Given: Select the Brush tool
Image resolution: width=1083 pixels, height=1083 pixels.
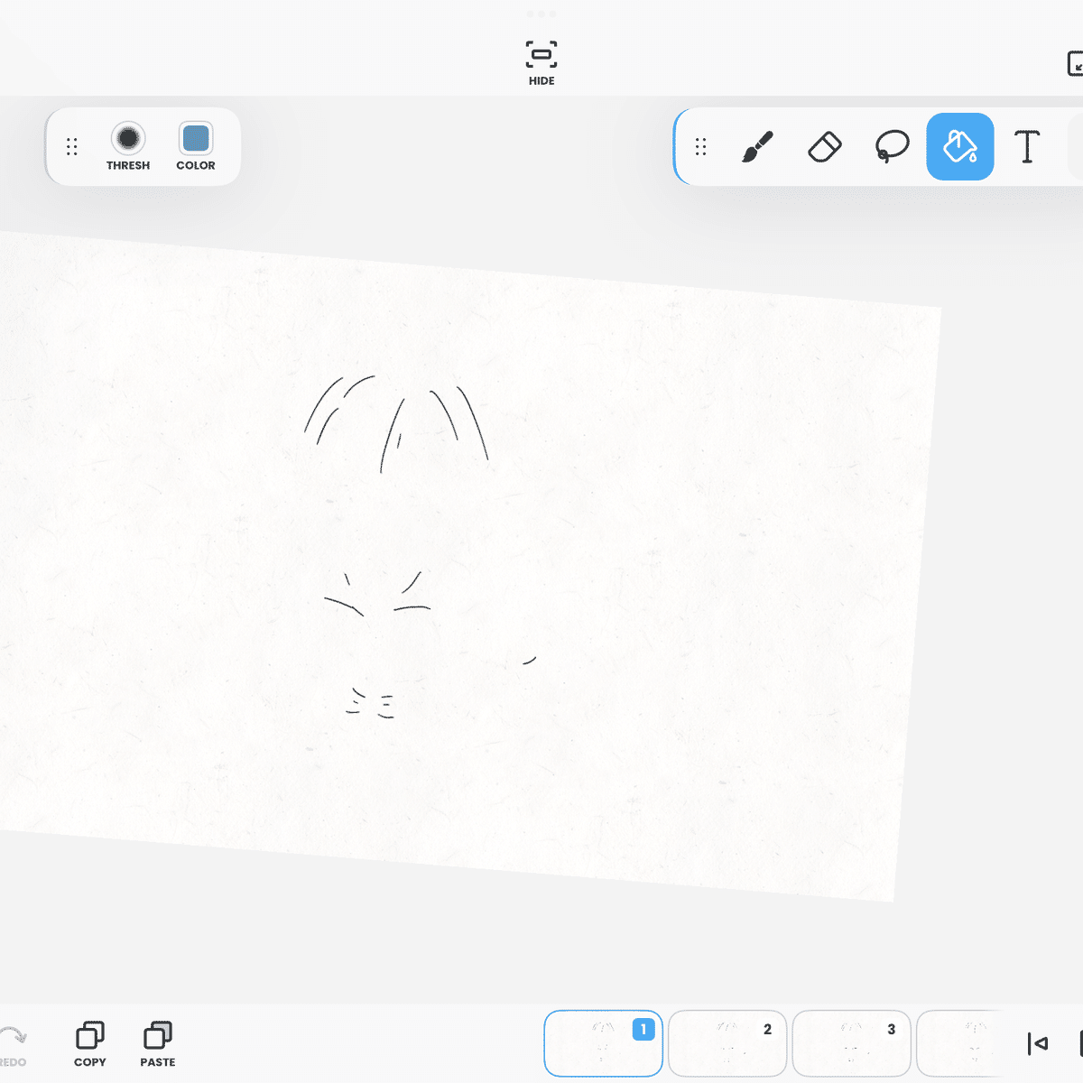Looking at the screenshot, I should [758, 146].
